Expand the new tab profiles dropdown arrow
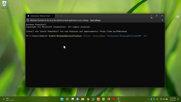Viewport: 181px width, 102px height. [61, 16]
